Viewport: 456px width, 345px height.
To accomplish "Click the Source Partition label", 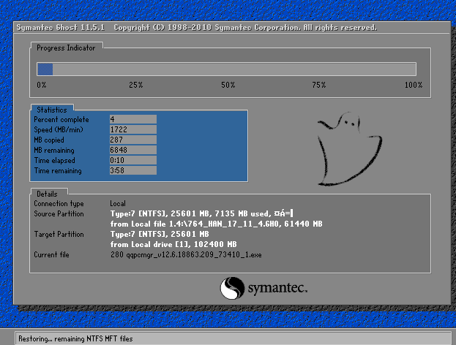I will click(59, 213).
